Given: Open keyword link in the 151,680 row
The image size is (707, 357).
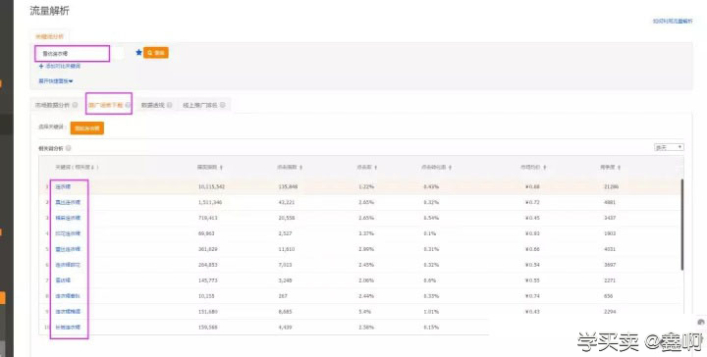Looking at the screenshot, I should pyautogui.click(x=68, y=312).
